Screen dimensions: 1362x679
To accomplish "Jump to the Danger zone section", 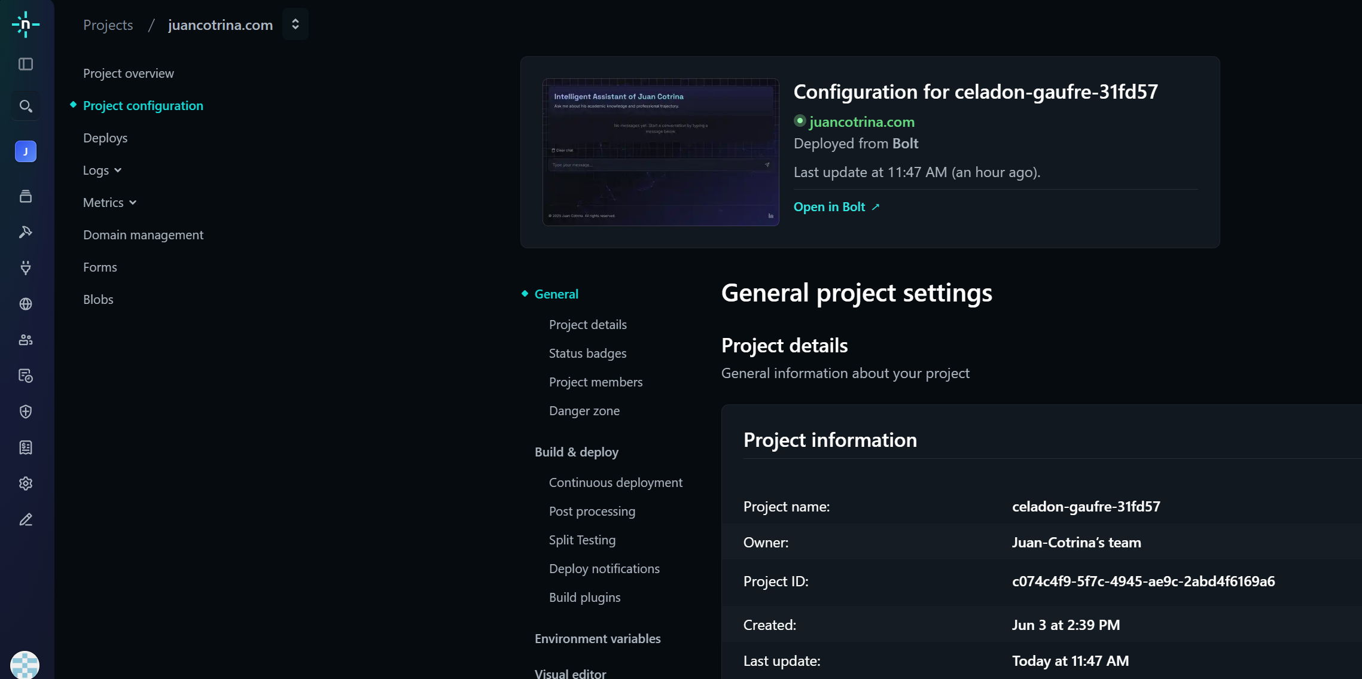I will pyautogui.click(x=584, y=411).
